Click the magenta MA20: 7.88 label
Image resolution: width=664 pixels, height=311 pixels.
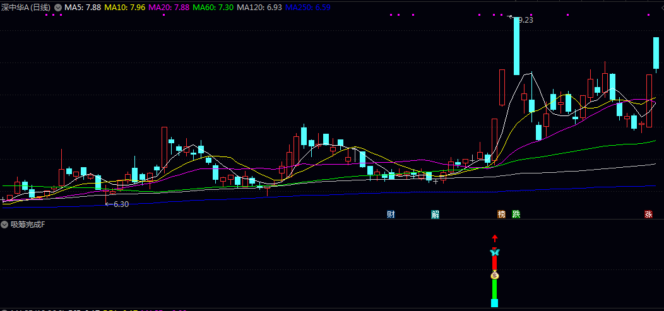[169, 8]
